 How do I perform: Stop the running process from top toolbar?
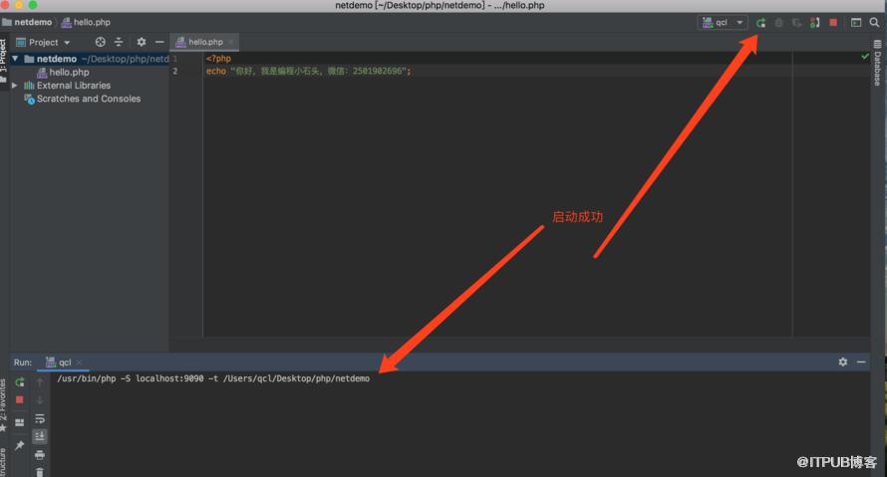click(833, 23)
